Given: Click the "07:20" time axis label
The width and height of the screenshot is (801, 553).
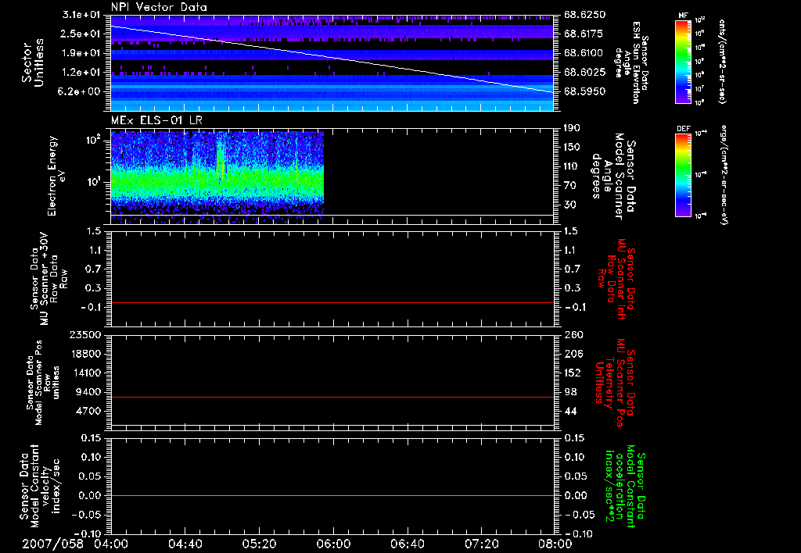Looking at the screenshot, I should tap(481, 544).
